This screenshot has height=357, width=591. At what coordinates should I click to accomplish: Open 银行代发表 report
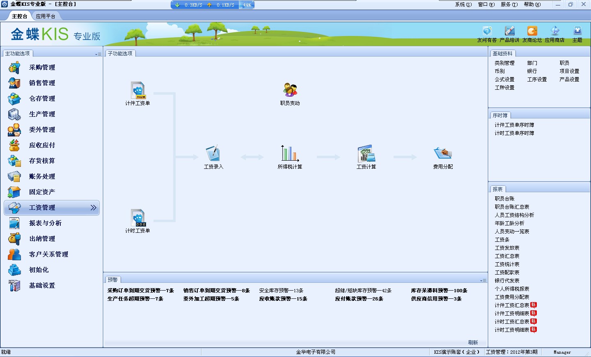[x=507, y=281]
